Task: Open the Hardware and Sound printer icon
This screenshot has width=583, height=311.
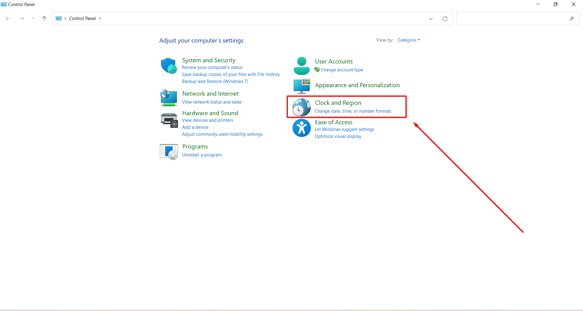Action: pos(169,120)
